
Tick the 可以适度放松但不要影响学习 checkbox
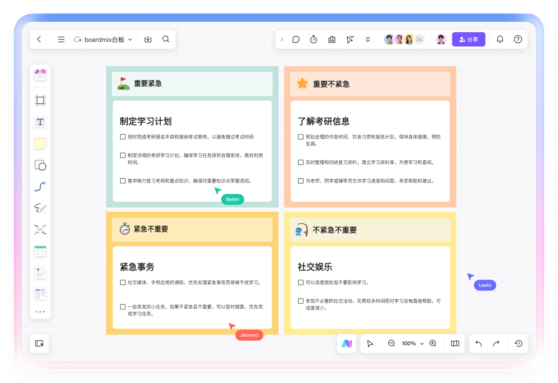pyautogui.click(x=300, y=282)
